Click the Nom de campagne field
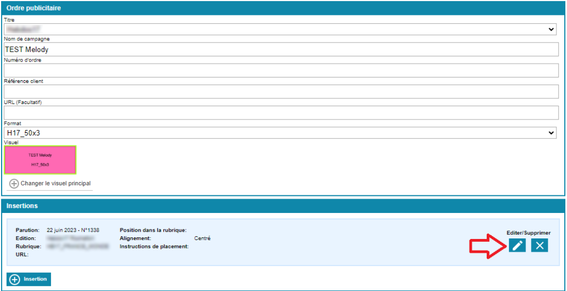 point(281,49)
